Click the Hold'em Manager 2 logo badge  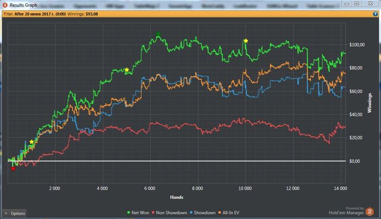tap(370, 211)
